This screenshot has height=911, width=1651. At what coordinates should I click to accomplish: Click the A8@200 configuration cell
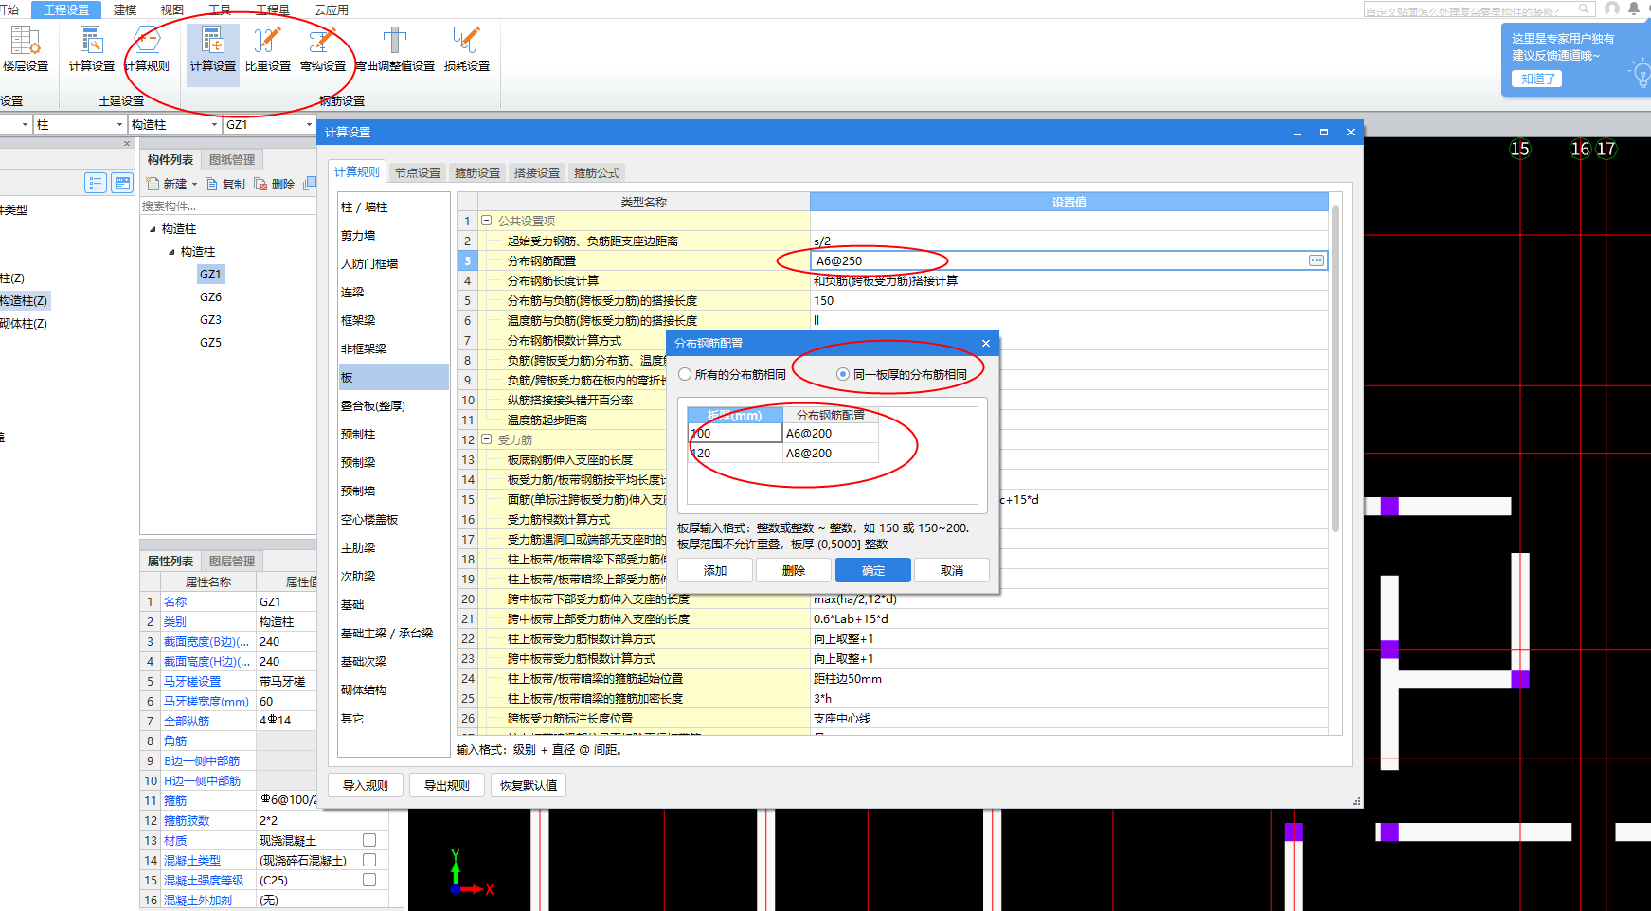click(x=831, y=453)
